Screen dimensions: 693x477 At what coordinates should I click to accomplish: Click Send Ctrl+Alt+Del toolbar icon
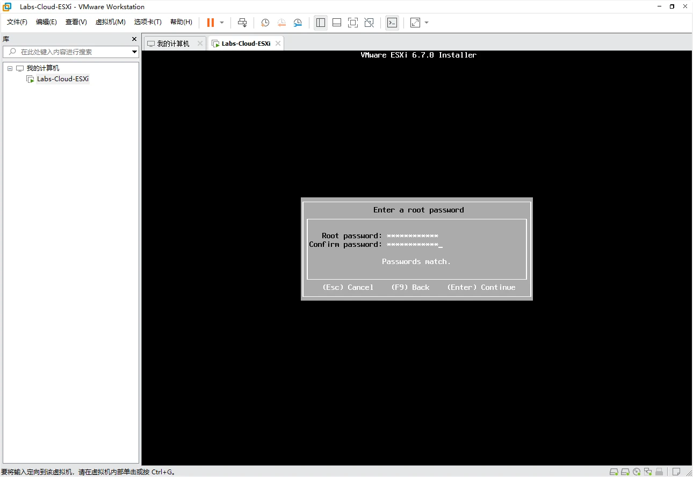pyautogui.click(x=242, y=23)
